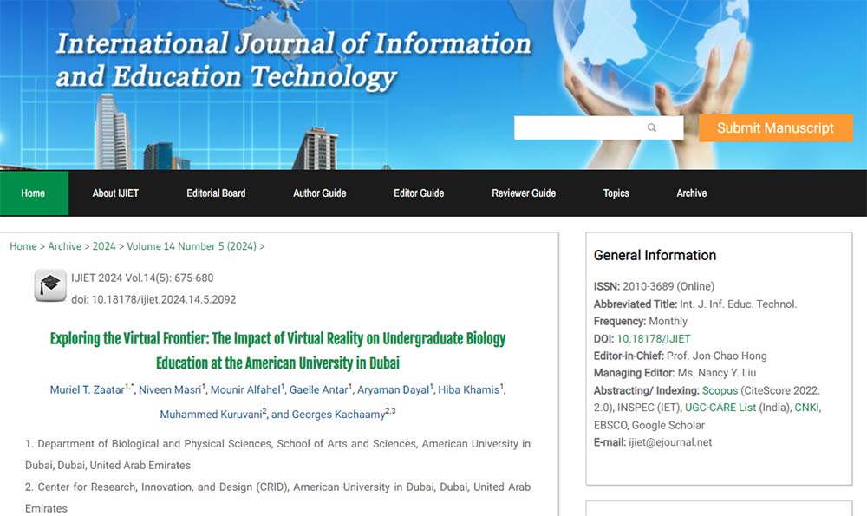Click author Gaelle Antar link
Screen dimensions: 867x516
point(319,390)
